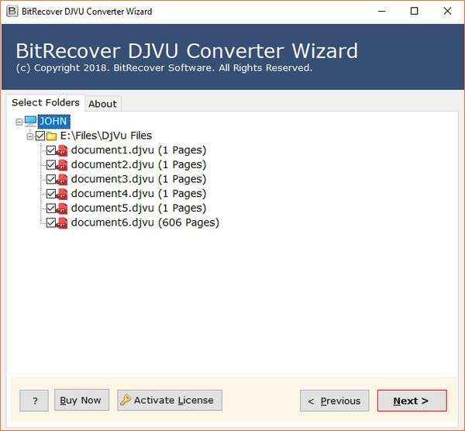Click the Buy Now button
The height and width of the screenshot is (431, 465).
(81, 400)
